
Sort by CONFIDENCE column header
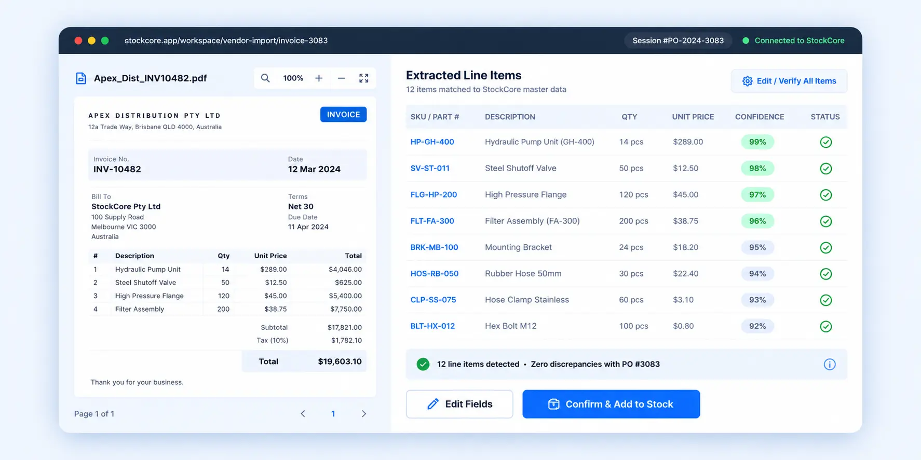coord(760,117)
